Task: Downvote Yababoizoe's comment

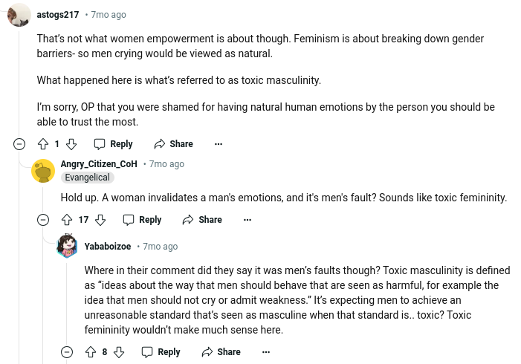Action: [119, 352]
